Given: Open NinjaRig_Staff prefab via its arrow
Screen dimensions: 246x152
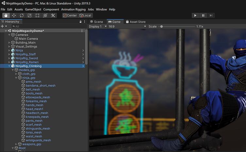Looking at the screenshot, I should tap(83, 54).
